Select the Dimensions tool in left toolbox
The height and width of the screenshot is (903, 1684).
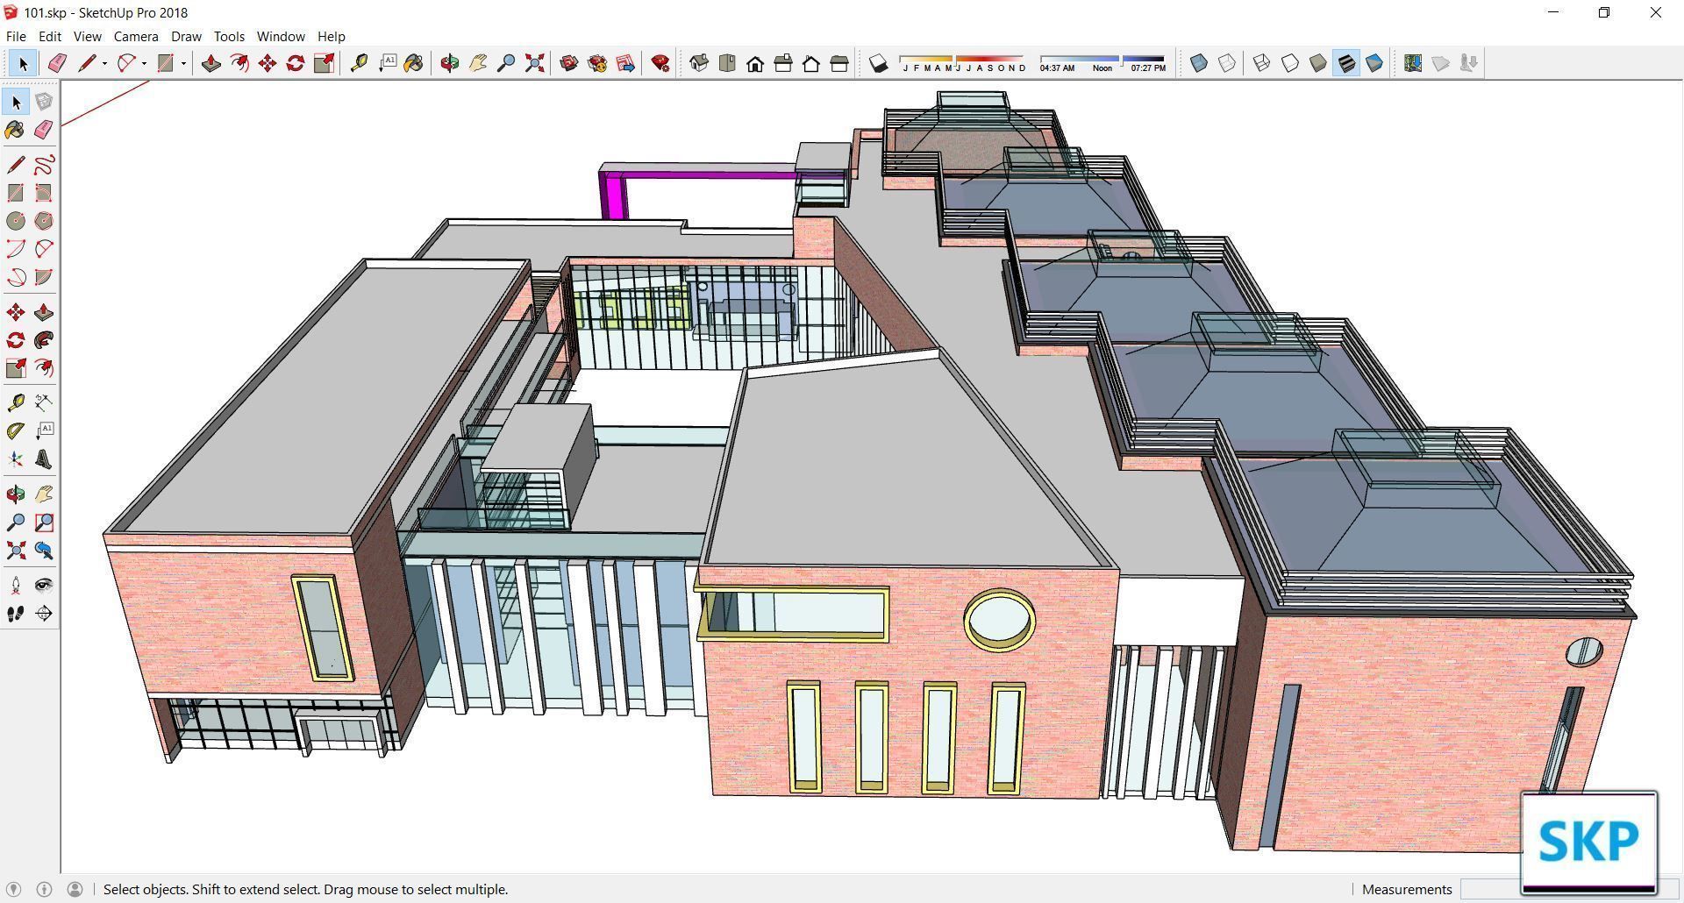click(44, 403)
